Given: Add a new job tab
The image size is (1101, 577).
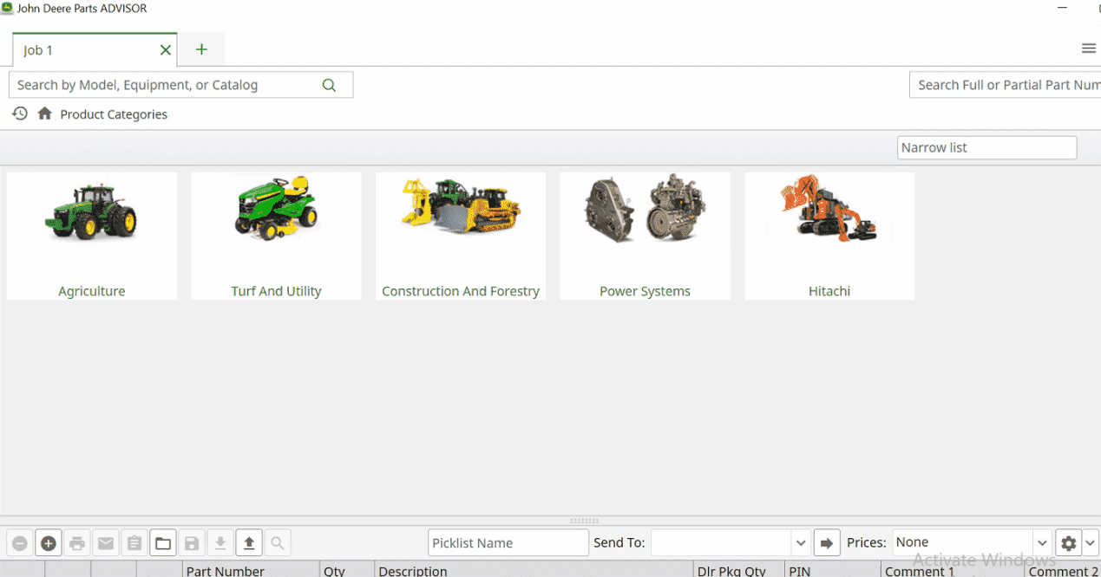Looking at the screenshot, I should pyautogui.click(x=201, y=49).
